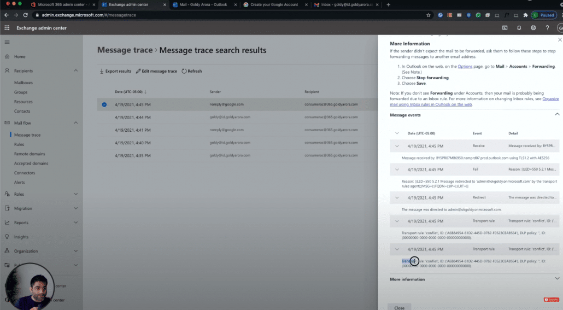Viewport: 563px width, 310px height.
Task: Switch to Gmail Inbox tab
Action: (345, 5)
